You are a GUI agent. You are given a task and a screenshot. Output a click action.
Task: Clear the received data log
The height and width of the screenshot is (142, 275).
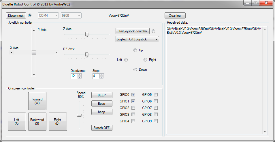point(175,16)
